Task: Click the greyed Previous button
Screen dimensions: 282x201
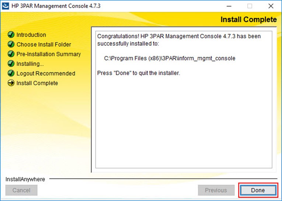Action: [x=216, y=190]
